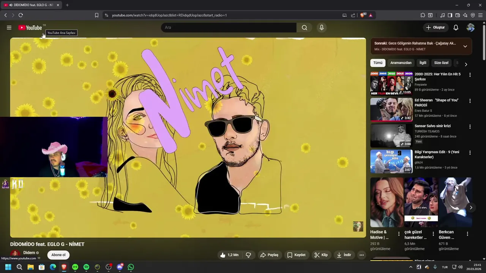Image resolution: width=486 pixels, height=273 pixels.
Task: Click the browser URL address field
Action: pos(224,15)
